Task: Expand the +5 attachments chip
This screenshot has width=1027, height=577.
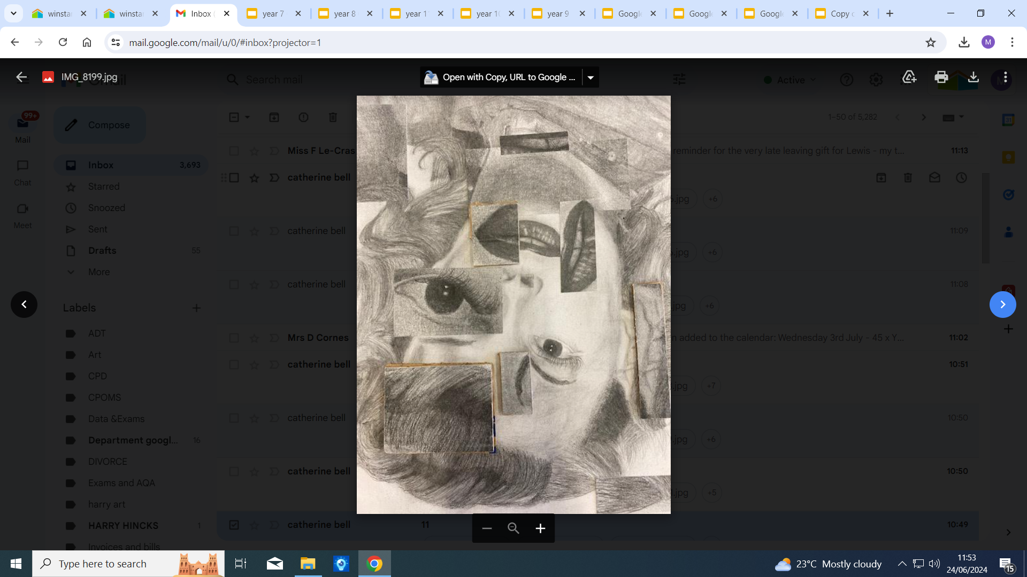Action: (x=712, y=493)
